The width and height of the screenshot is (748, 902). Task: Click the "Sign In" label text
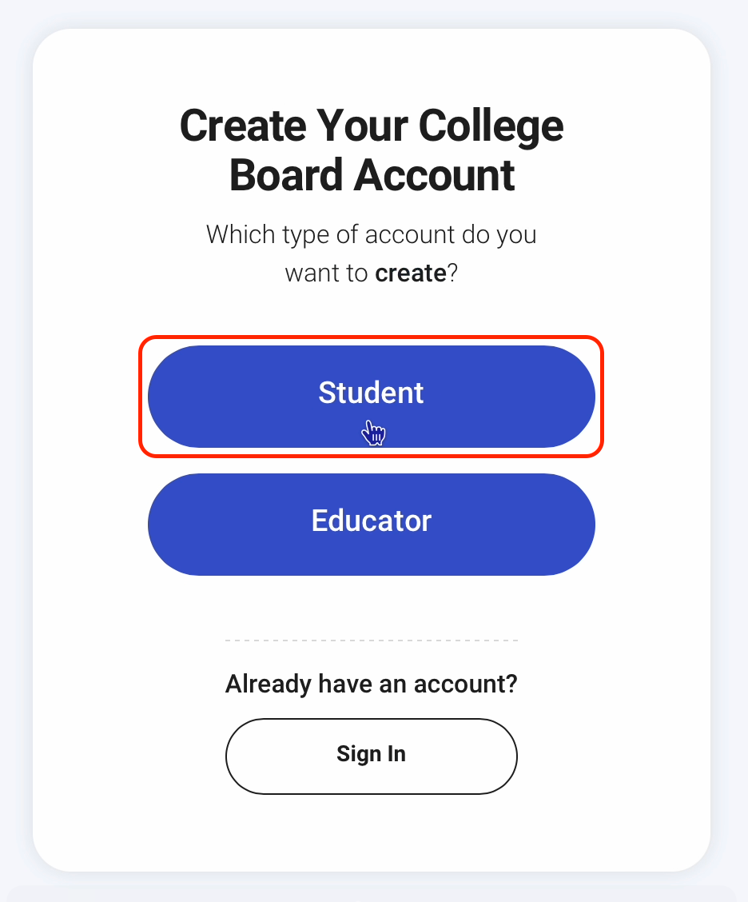371,754
